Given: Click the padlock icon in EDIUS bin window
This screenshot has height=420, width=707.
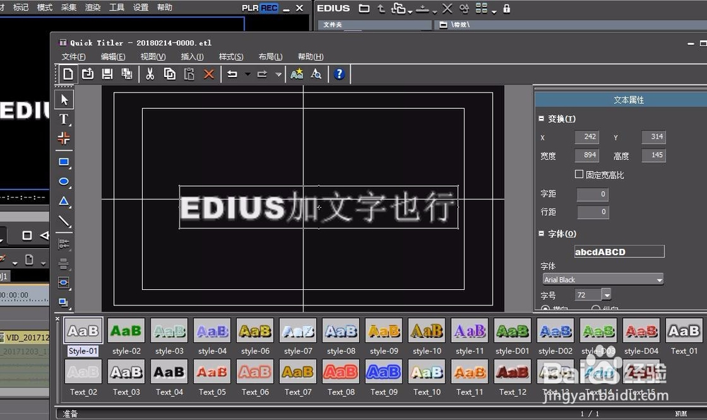Looking at the screenshot, I should pos(507,8).
